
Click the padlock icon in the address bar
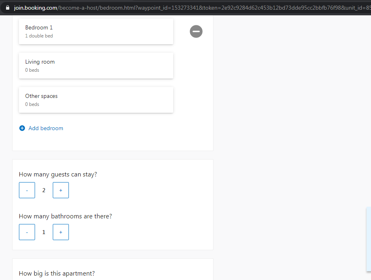[8, 8]
